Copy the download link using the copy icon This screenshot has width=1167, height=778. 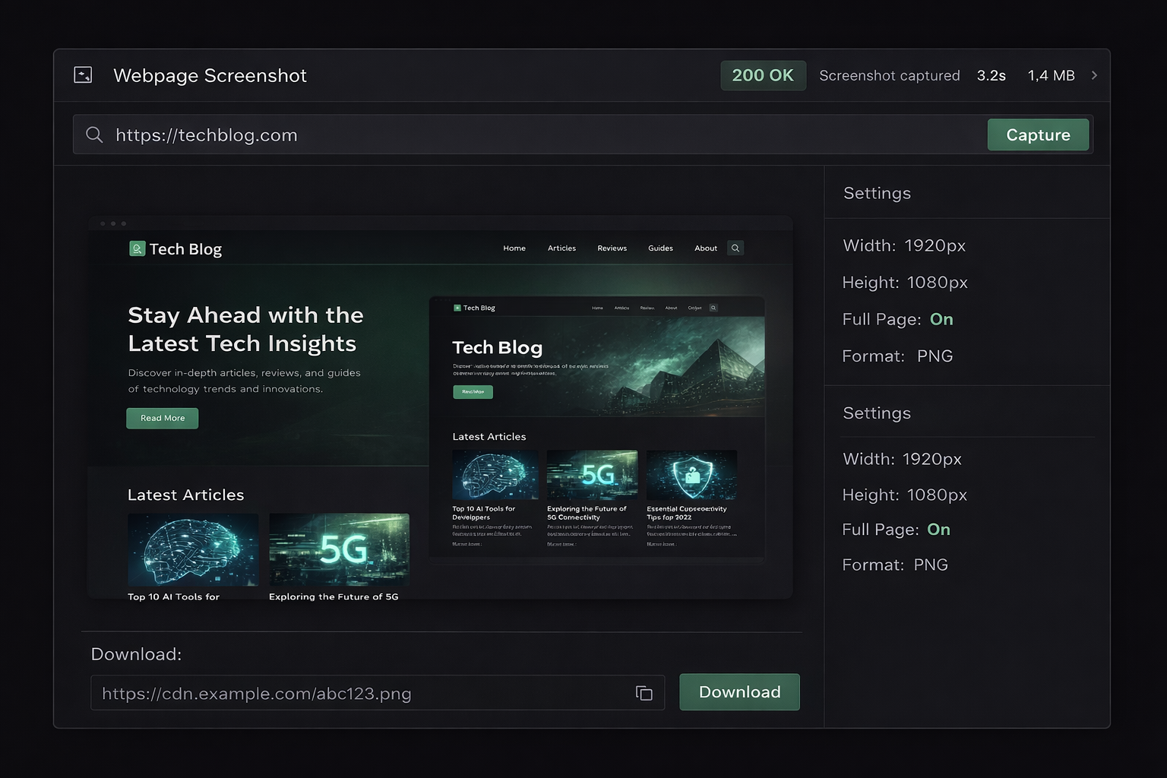[x=644, y=693]
